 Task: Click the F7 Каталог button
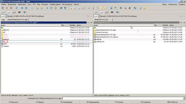click(119, 102)
